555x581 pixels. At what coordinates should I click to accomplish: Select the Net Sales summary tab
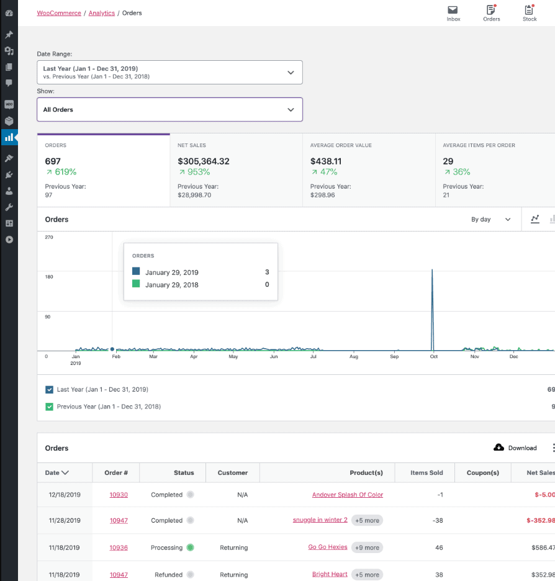(236, 170)
